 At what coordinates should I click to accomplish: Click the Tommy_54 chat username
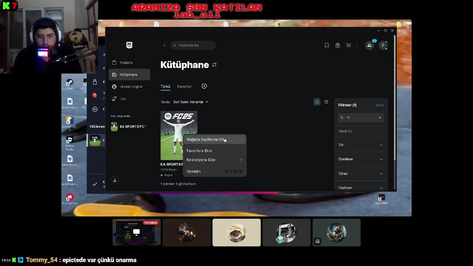tap(42, 260)
